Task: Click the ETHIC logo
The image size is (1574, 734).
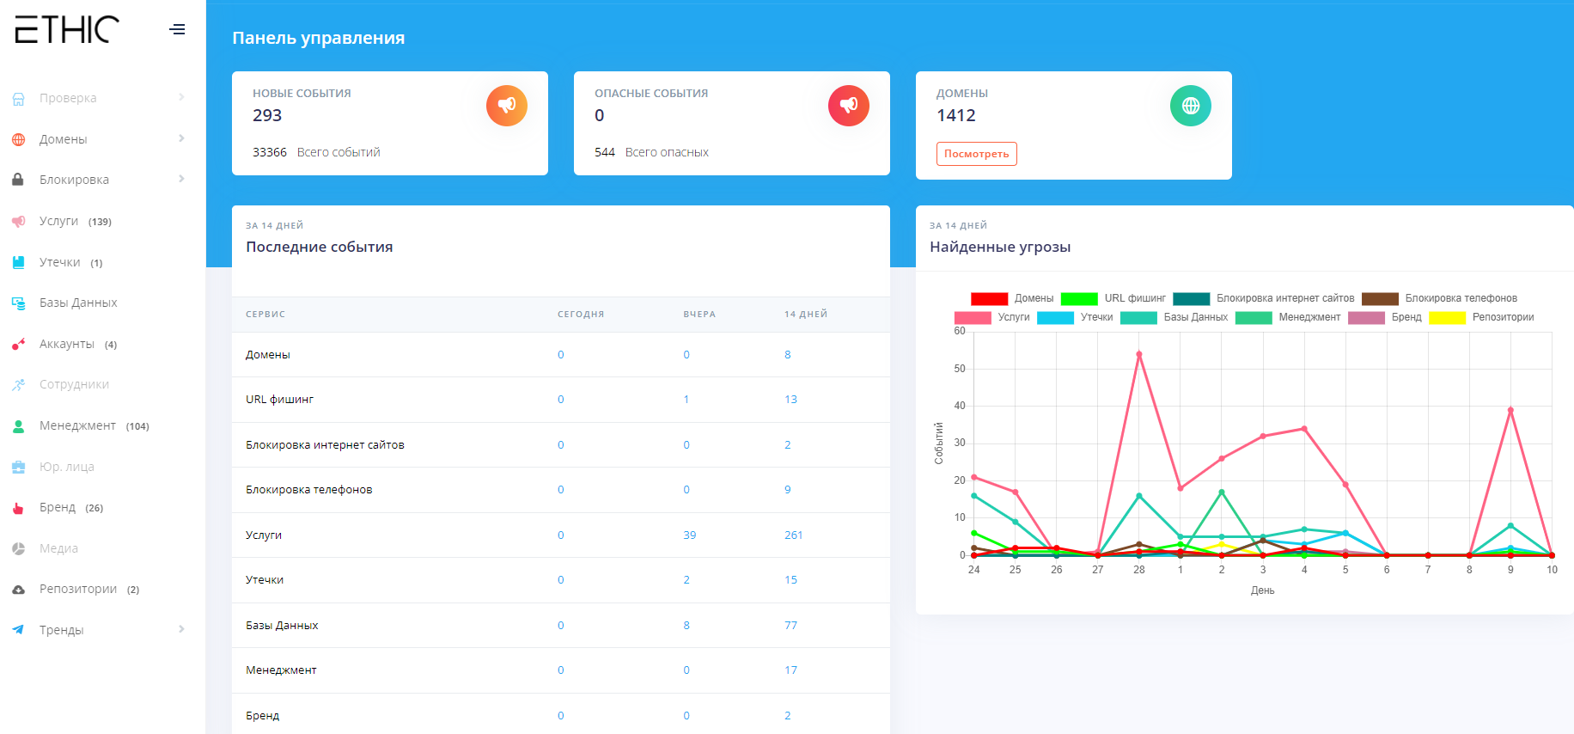Action: (67, 29)
